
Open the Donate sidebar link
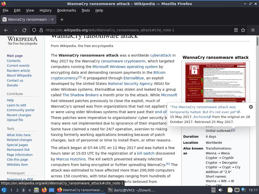12,85
